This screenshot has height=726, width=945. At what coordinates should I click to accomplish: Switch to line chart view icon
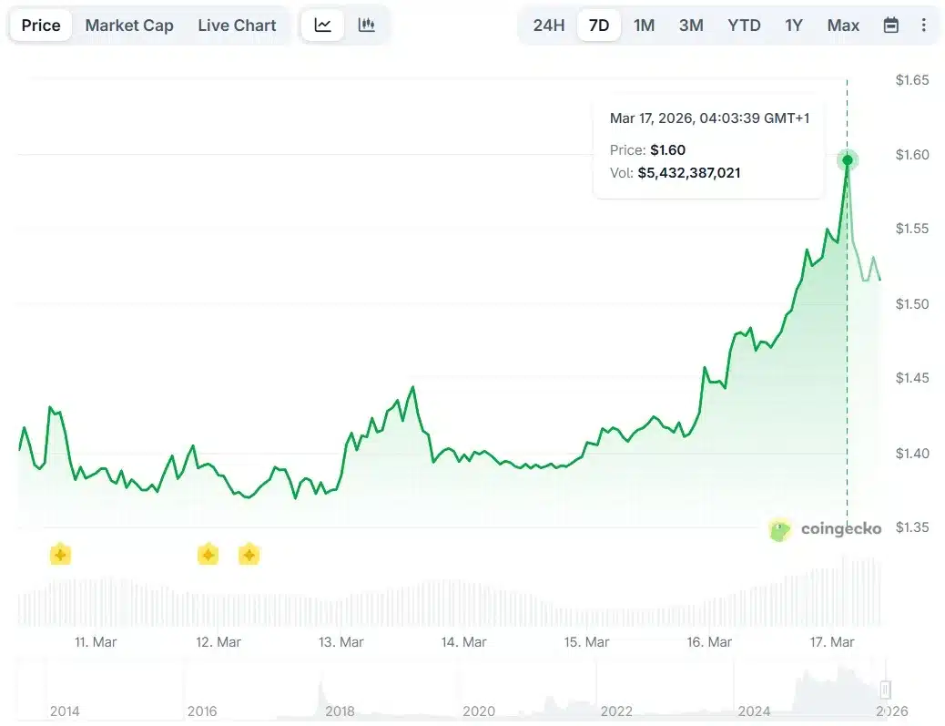point(323,26)
